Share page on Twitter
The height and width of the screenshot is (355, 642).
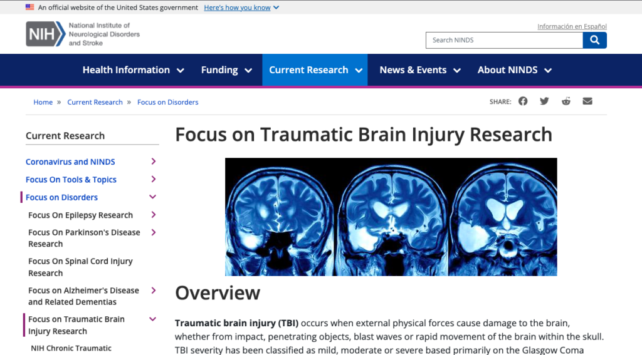tap(544, 101)
